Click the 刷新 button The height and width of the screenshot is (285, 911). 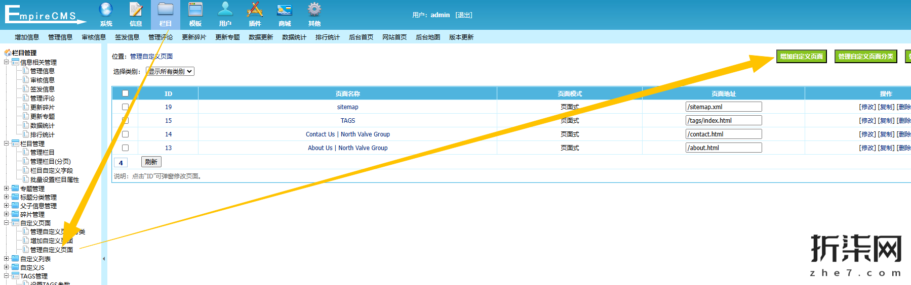[x=151, y=162]
